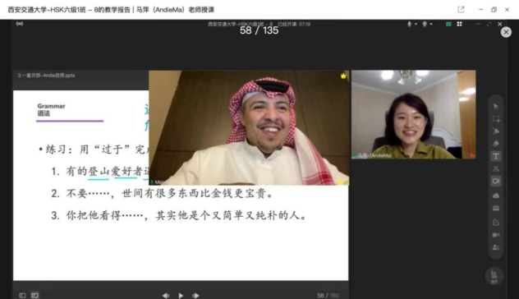Close the overlay with round X button
The image size is (519, 299).
[506, 32]
